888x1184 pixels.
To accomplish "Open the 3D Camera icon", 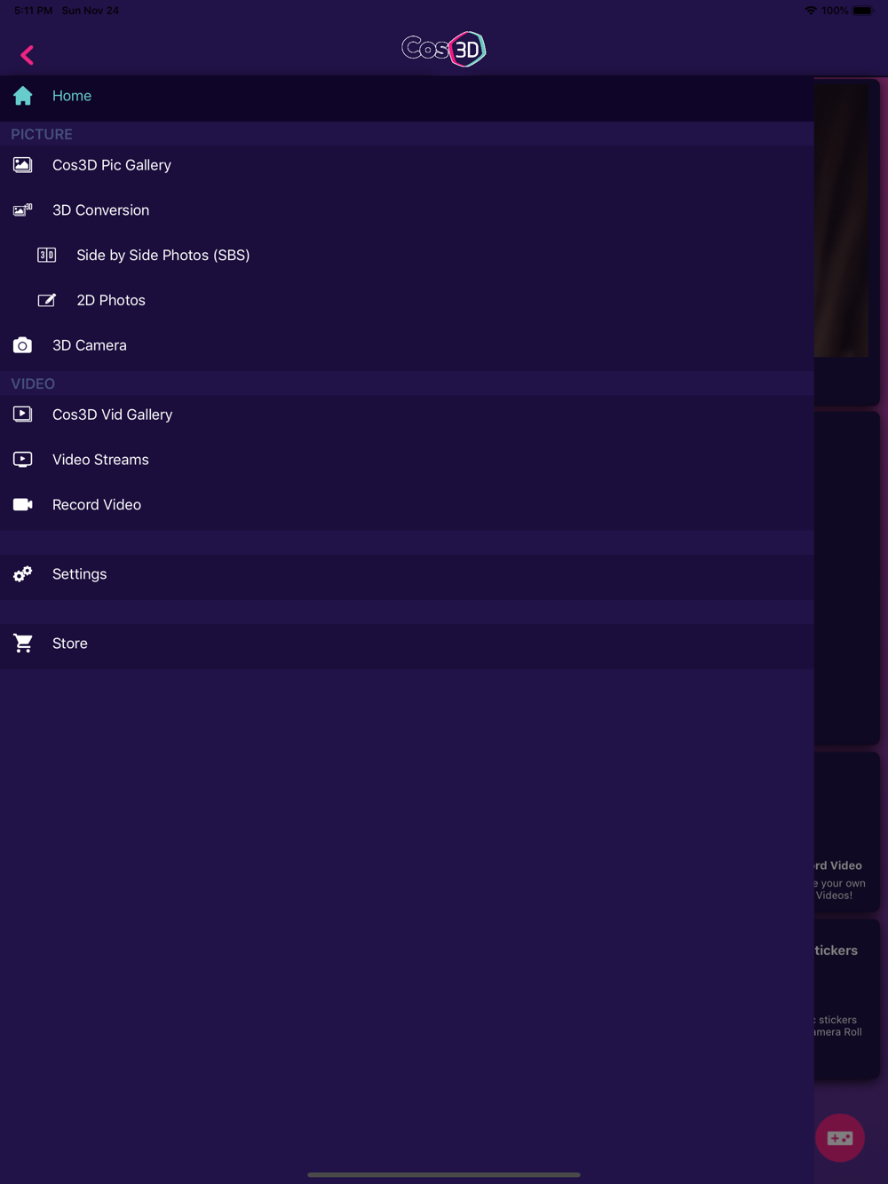I will [22, 345].
